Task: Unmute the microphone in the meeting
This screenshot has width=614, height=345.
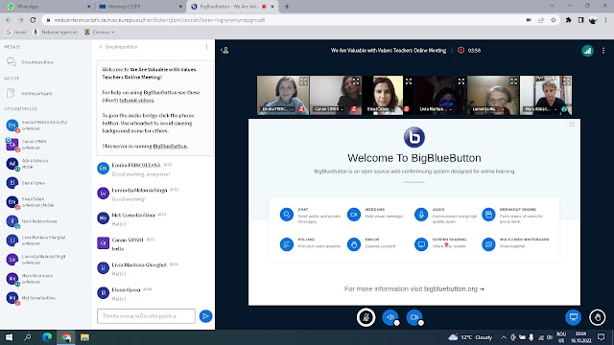Action: (x=366, y=317)
